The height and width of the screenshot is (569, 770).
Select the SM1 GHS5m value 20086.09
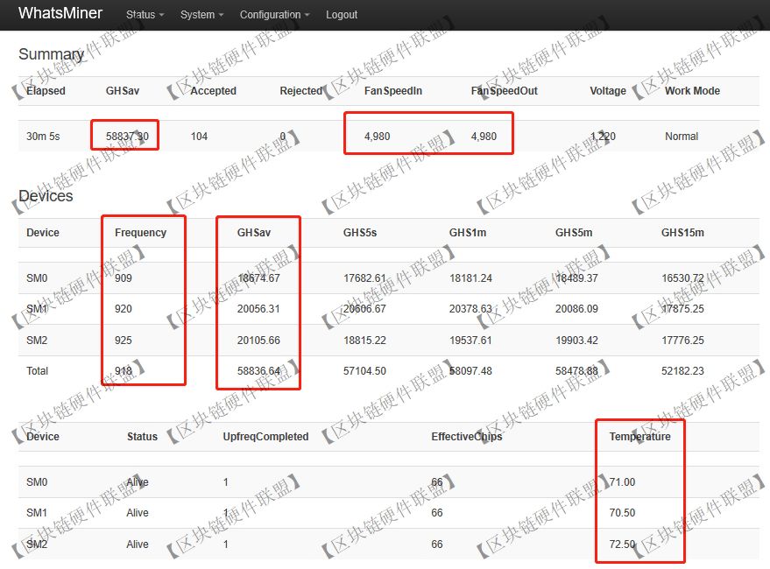(x=576, y=309)
